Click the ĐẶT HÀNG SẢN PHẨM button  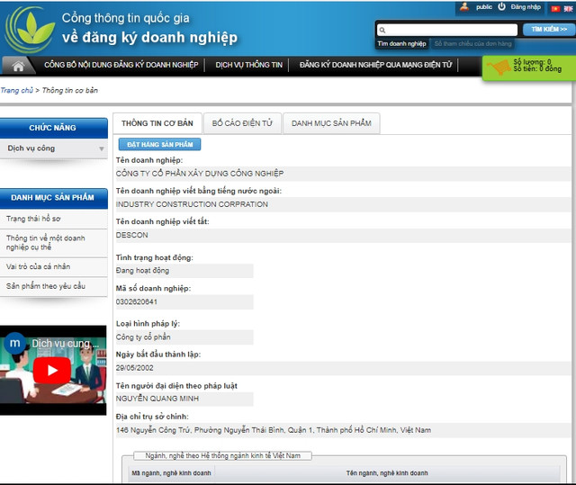tap(159, 145)
